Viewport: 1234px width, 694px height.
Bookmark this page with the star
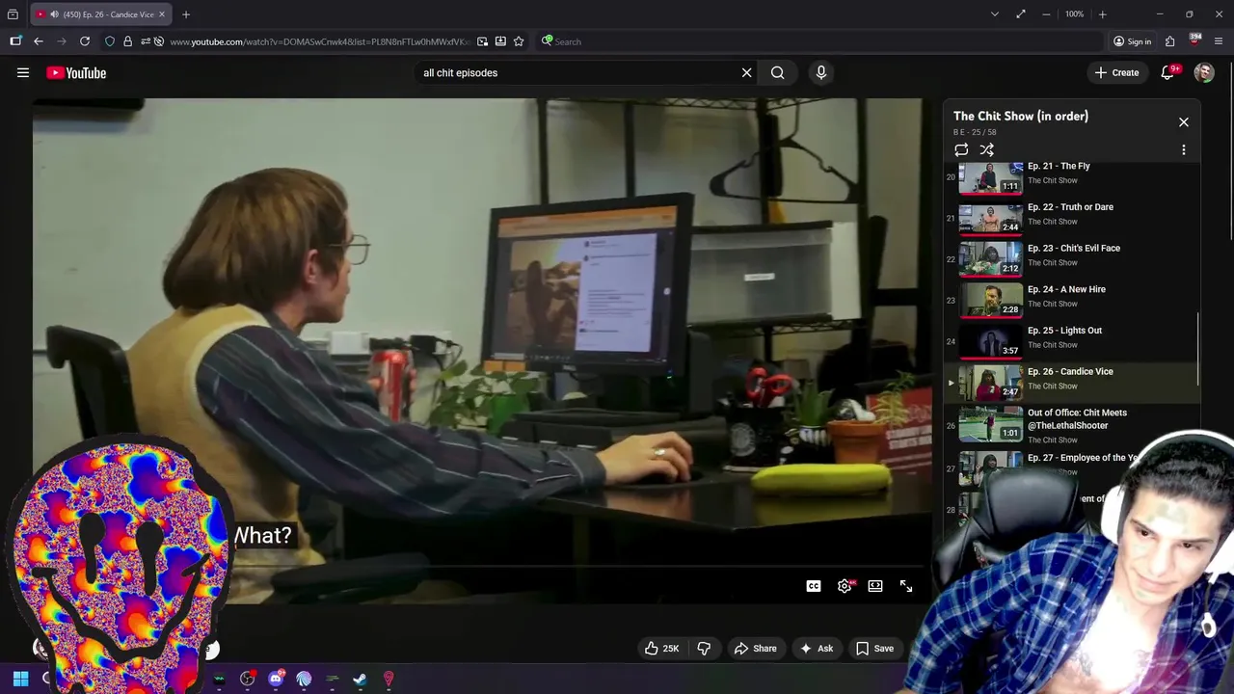click(519, 41)
